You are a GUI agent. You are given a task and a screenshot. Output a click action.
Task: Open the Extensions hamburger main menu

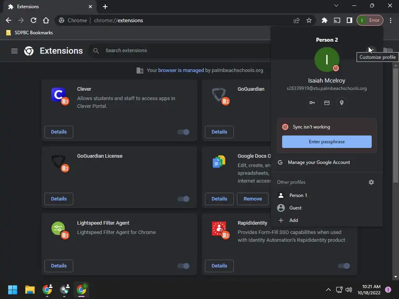point(14,51)
